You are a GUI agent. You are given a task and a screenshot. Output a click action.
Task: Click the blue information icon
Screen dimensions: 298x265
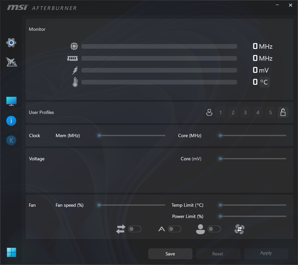[11, 121]
